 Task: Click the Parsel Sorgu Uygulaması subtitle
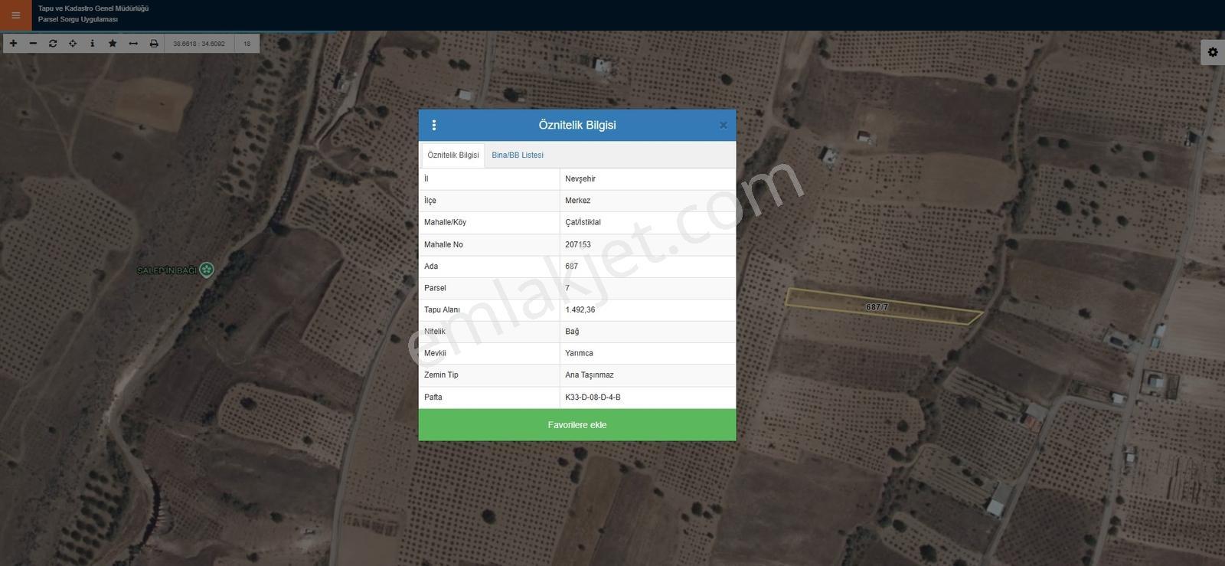pos(78,19)
